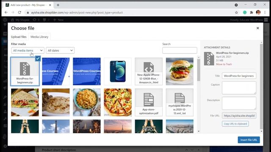Choose the sandwich photo thumbnail
The width and height of the screenshot is (271, 152).
pyautogui.click(x=25, y=102)
